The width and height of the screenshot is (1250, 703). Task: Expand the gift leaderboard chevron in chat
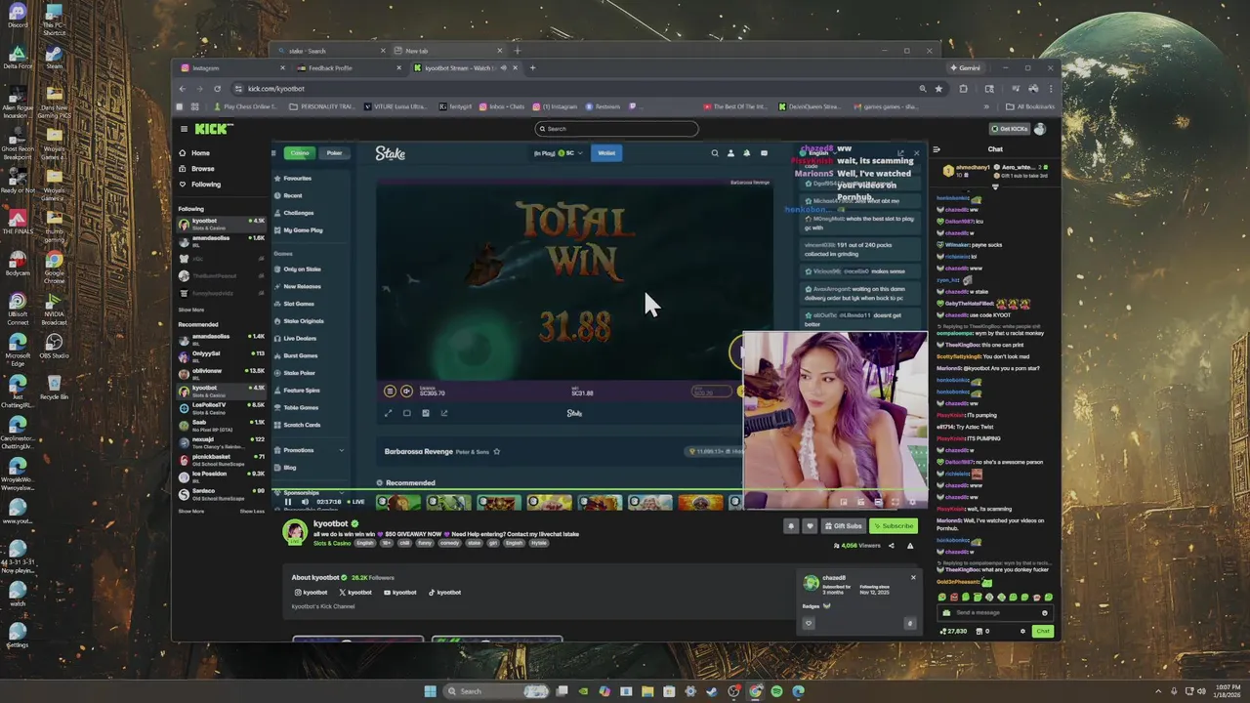995,186
